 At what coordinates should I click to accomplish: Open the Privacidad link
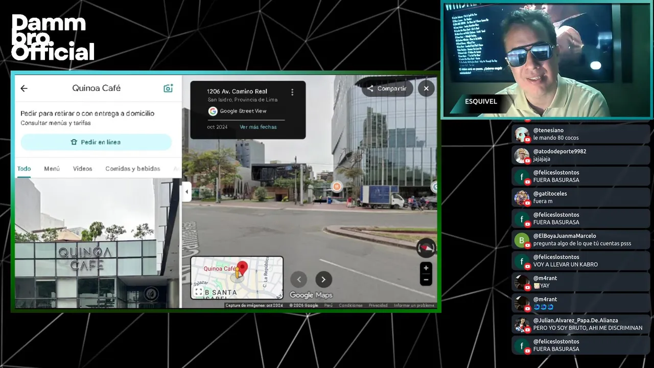[378, 305]
